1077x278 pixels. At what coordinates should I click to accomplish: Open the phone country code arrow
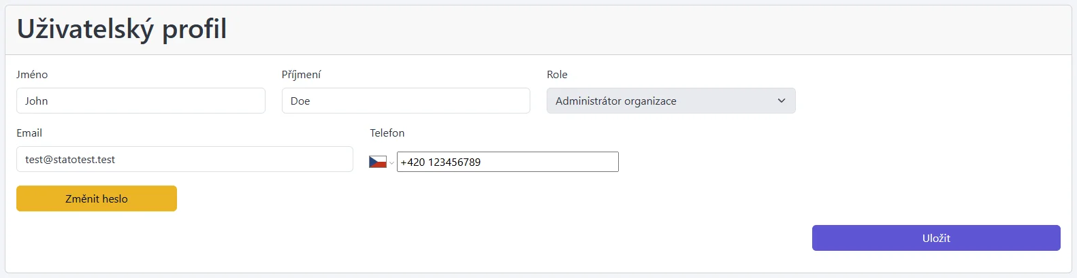coord(391,162)
